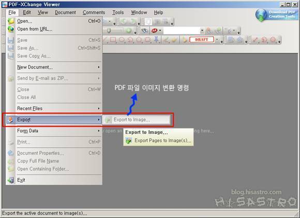Open the Edit menu

pos(27,12)
